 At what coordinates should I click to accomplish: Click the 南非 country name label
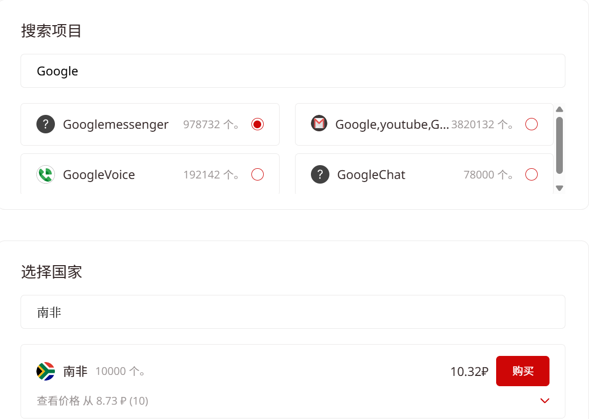click(75, 371)
